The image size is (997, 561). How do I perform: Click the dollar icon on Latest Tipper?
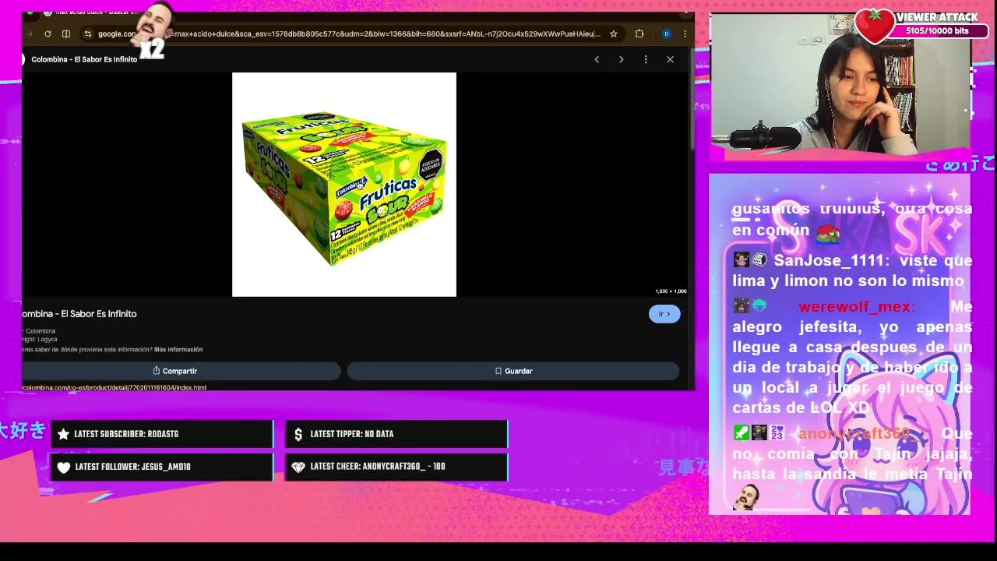coord(298,434)
